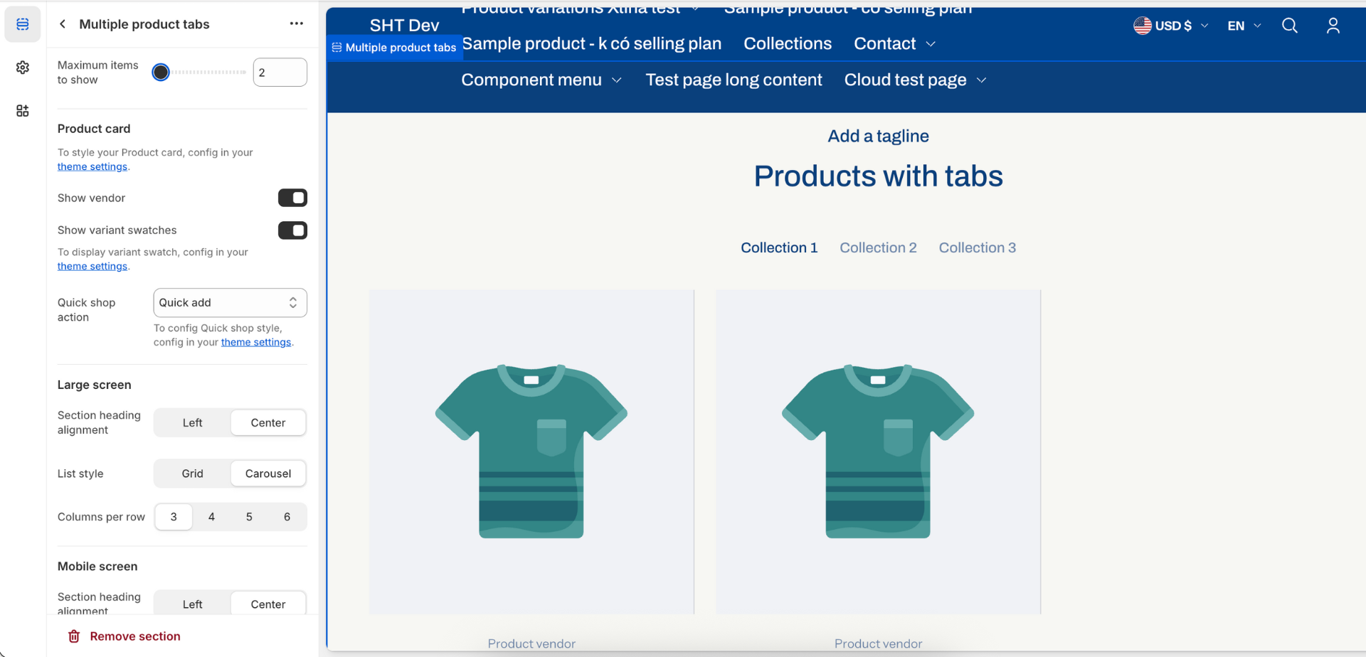Image resolution: width=1366 pixels, height=657 pixels.
Task: Expand the USD $ currency selector
Action: 1171,26
